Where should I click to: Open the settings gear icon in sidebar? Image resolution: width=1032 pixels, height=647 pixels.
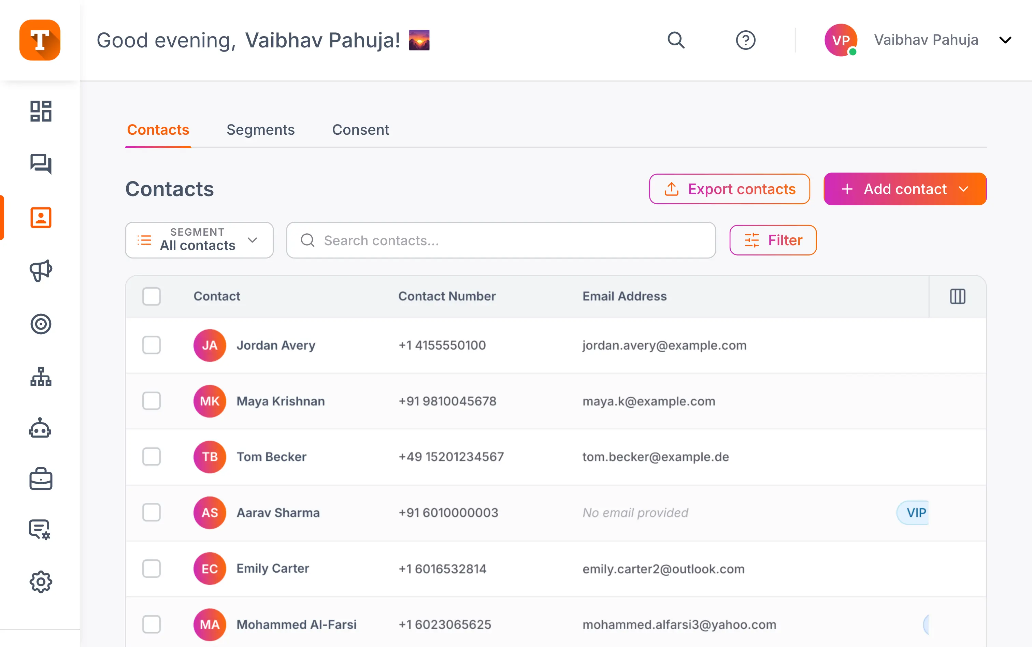click(41, 582)
